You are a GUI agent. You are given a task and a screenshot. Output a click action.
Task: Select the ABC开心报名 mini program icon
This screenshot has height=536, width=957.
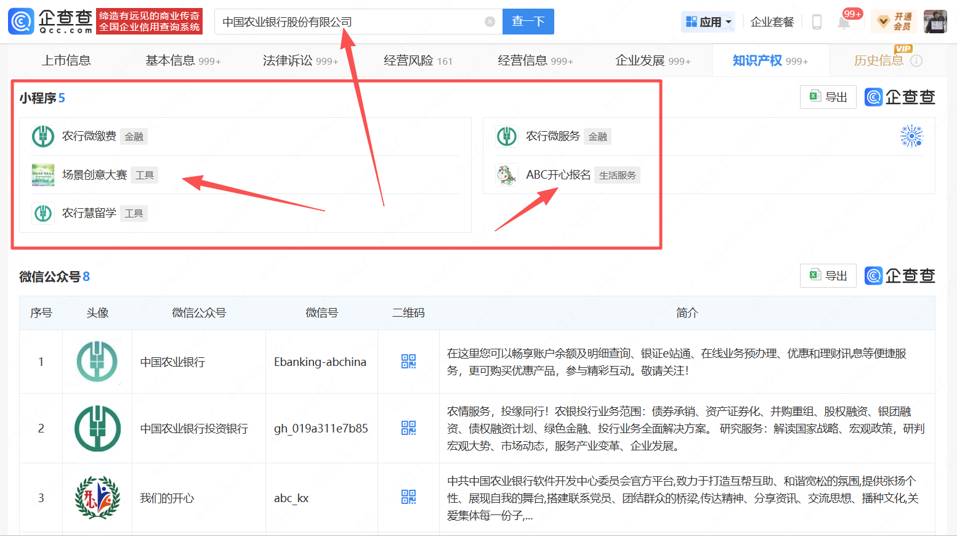pyautogui.click(x=506, y=174)
